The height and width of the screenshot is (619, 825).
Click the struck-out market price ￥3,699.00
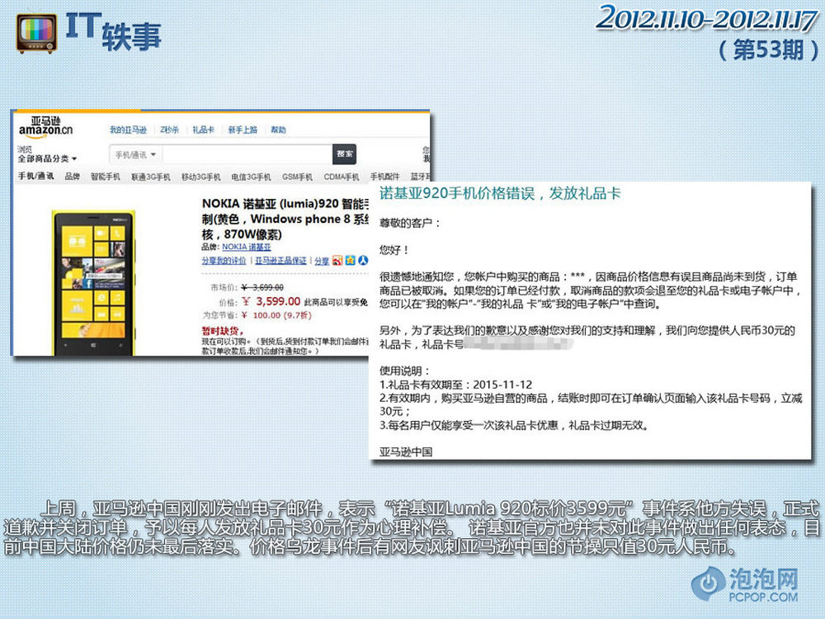[x=262, y=287]
